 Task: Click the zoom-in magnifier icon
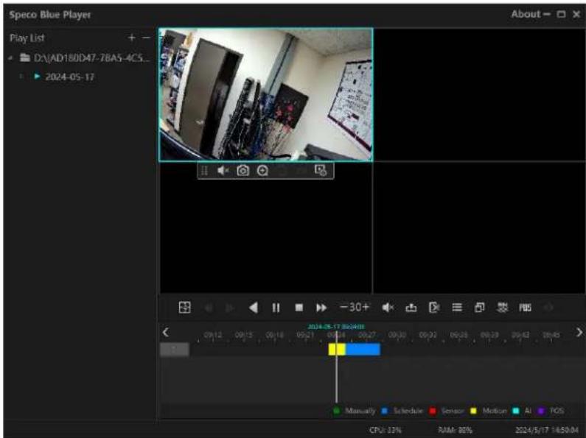(x=262, y=171)
